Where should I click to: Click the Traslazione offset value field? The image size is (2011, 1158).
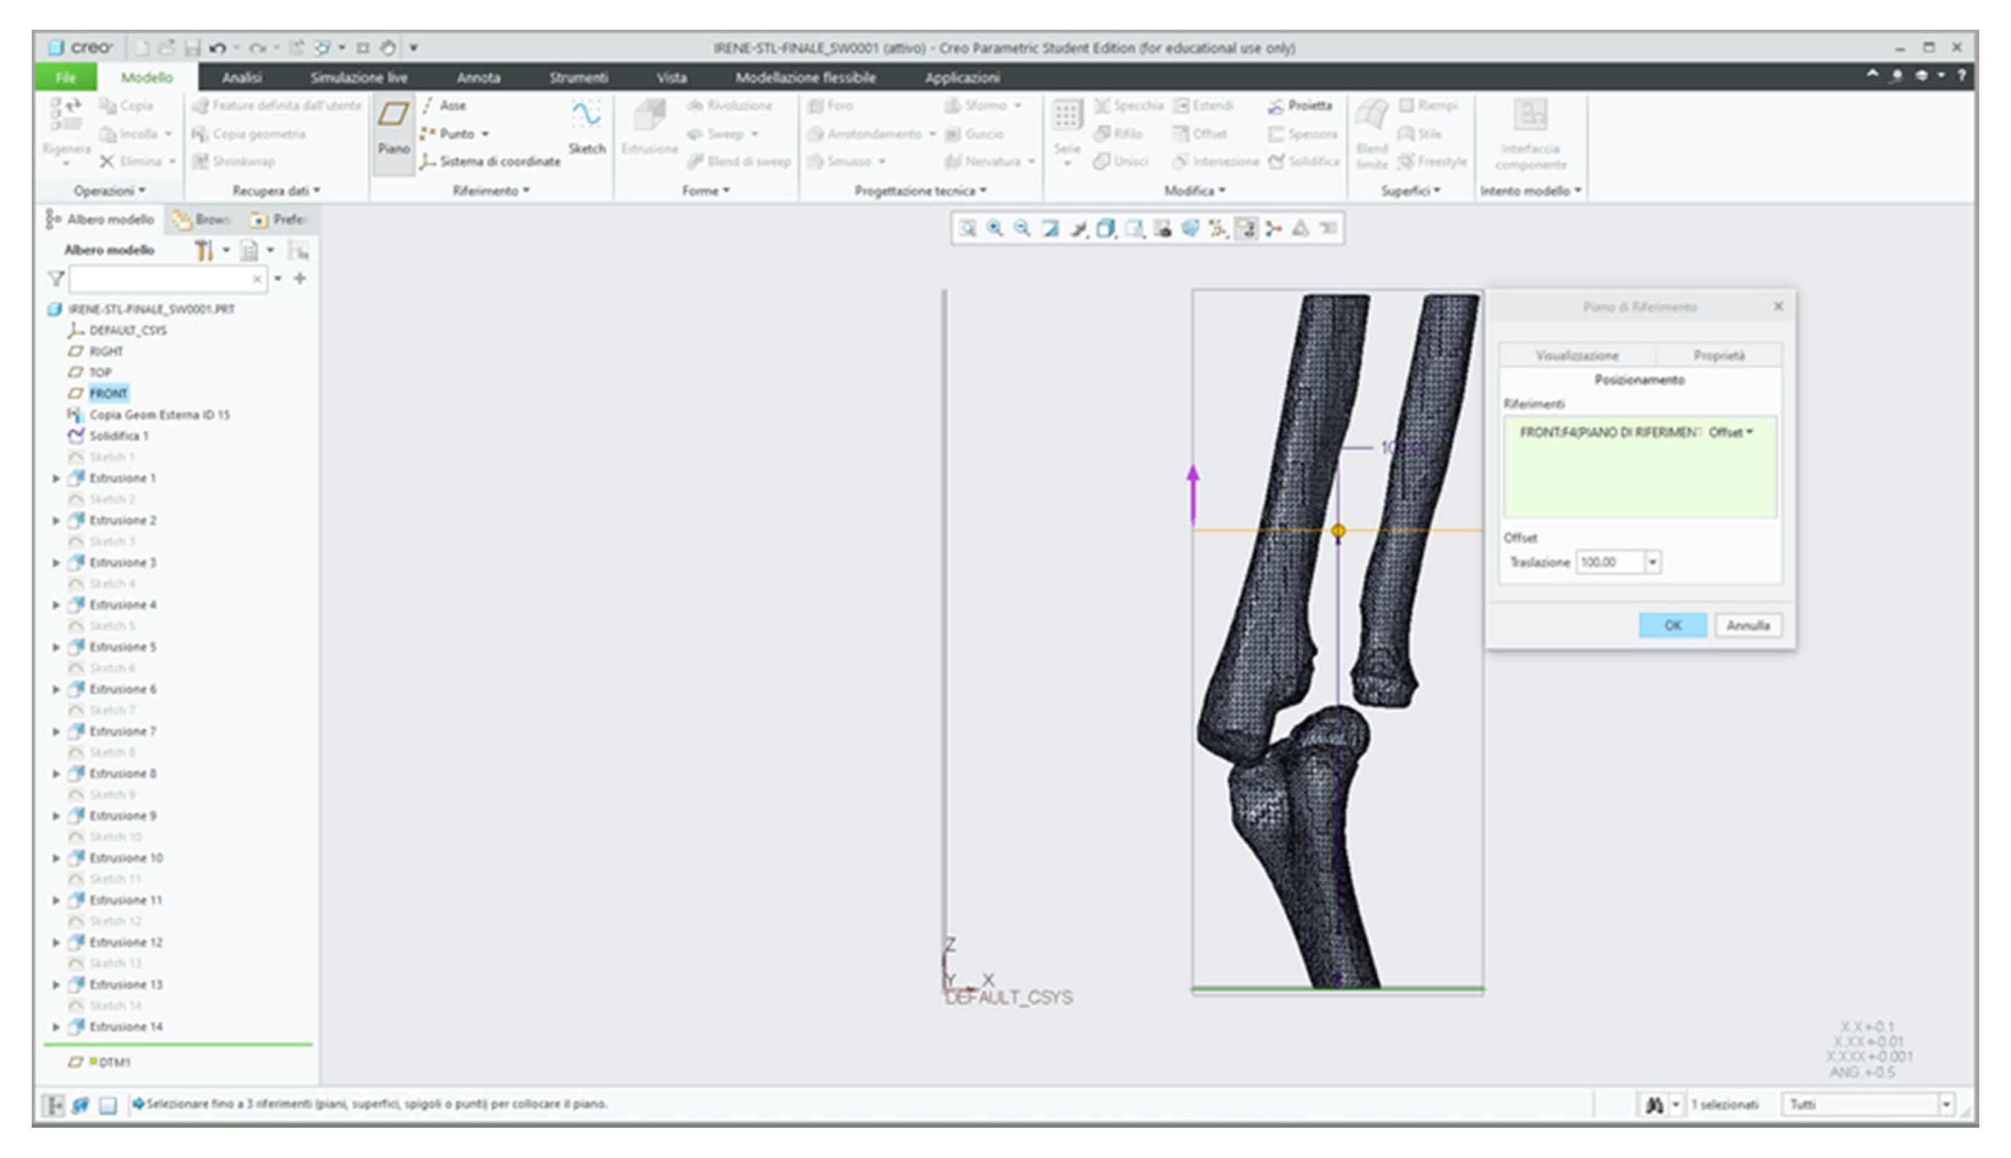(1609, 562)
